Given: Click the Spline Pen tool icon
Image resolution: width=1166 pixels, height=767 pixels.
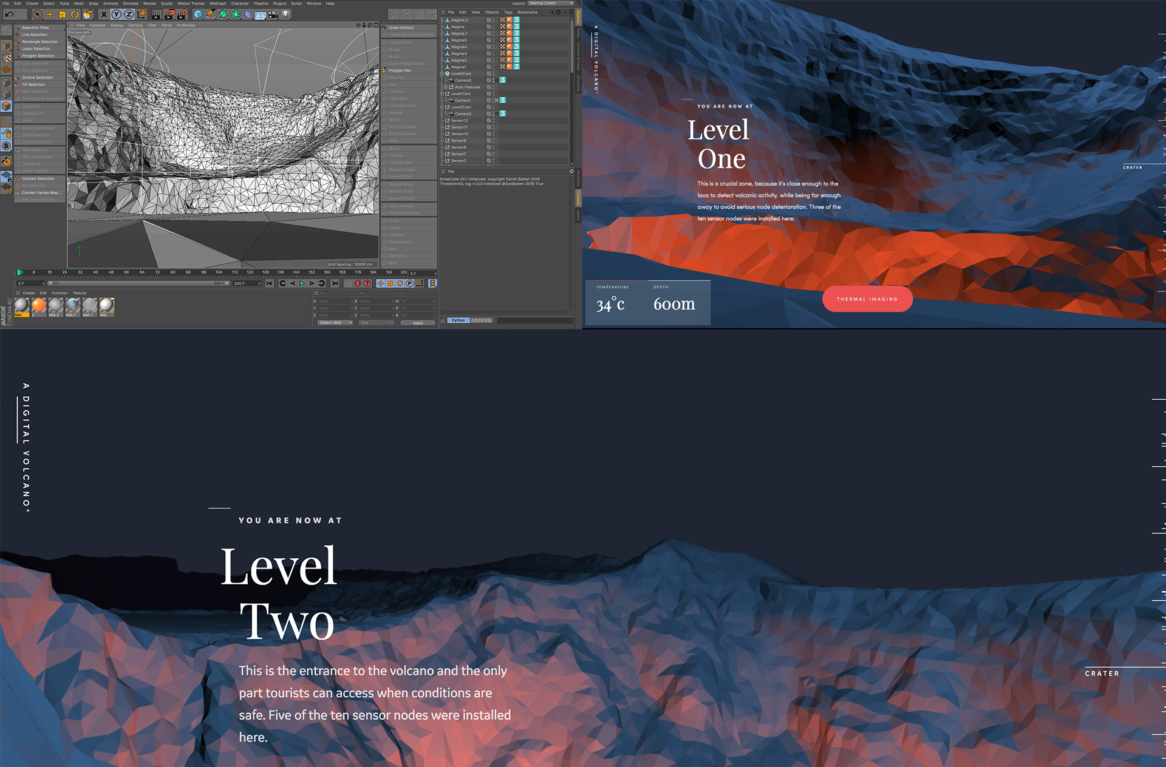Looking at the screenshot, I should [x=211, y=15].
